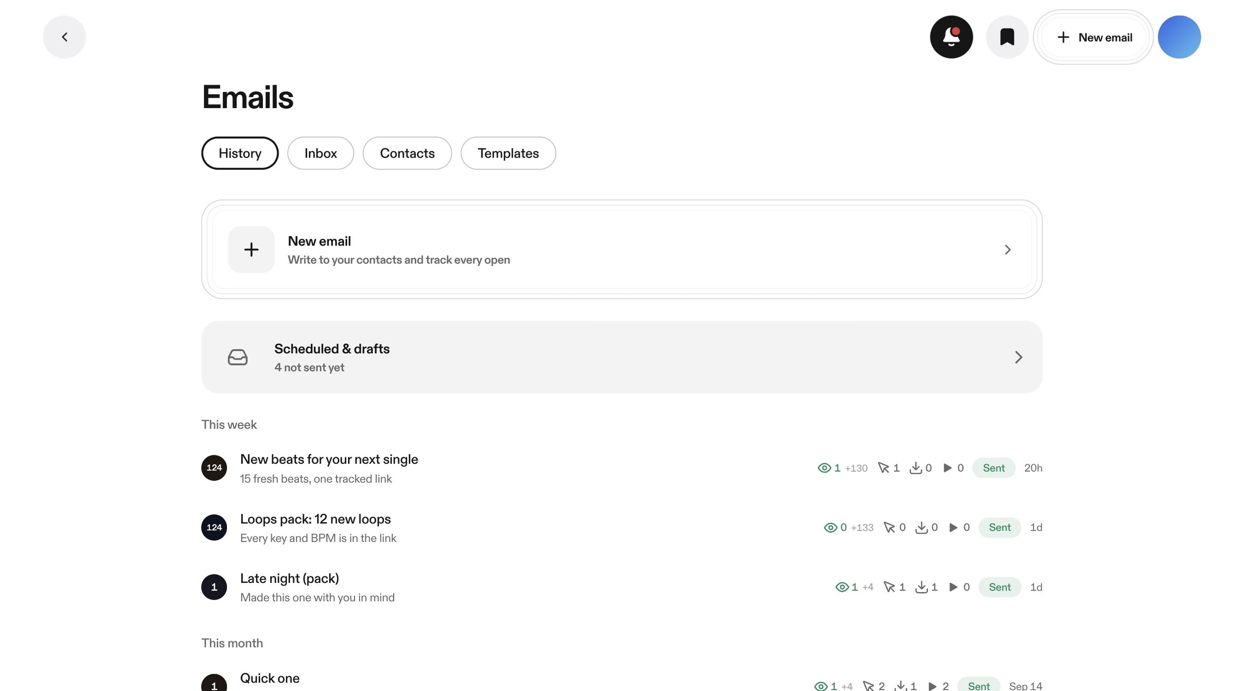This screenshot has width=1244, height=691.
Task: Click the eye opens icon on Quick one row
Action: 821,686
